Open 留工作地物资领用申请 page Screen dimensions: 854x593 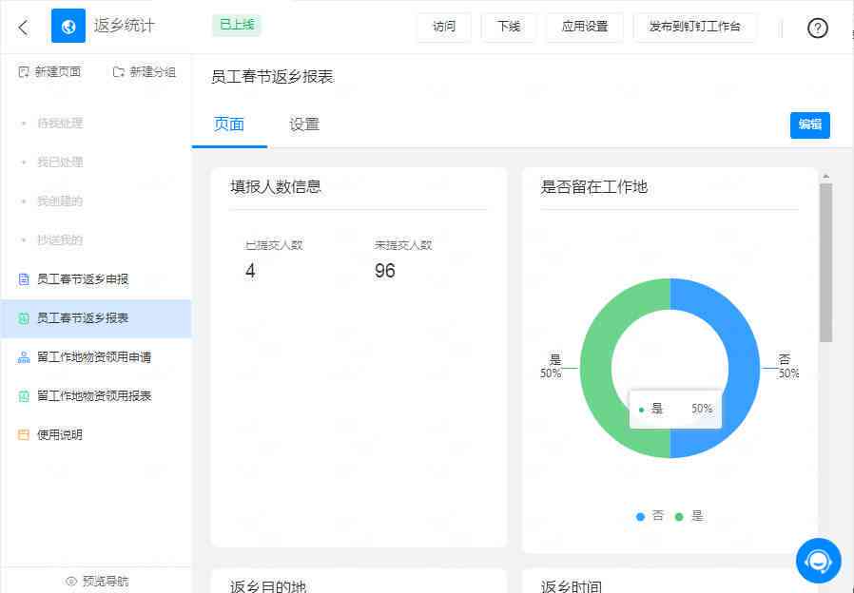point(96,357)
